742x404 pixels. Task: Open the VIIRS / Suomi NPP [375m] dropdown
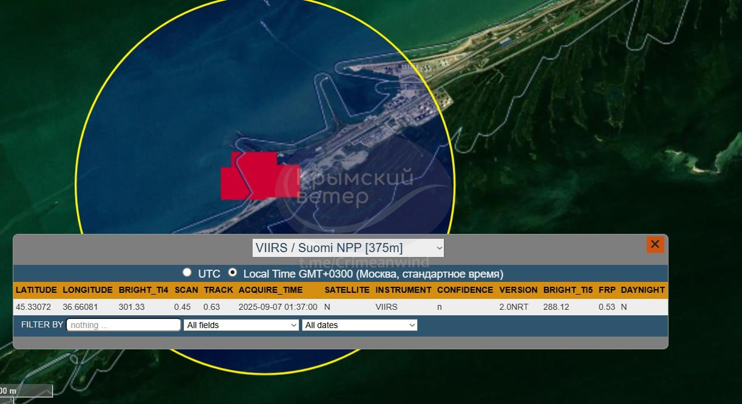(x=348, y=248)
